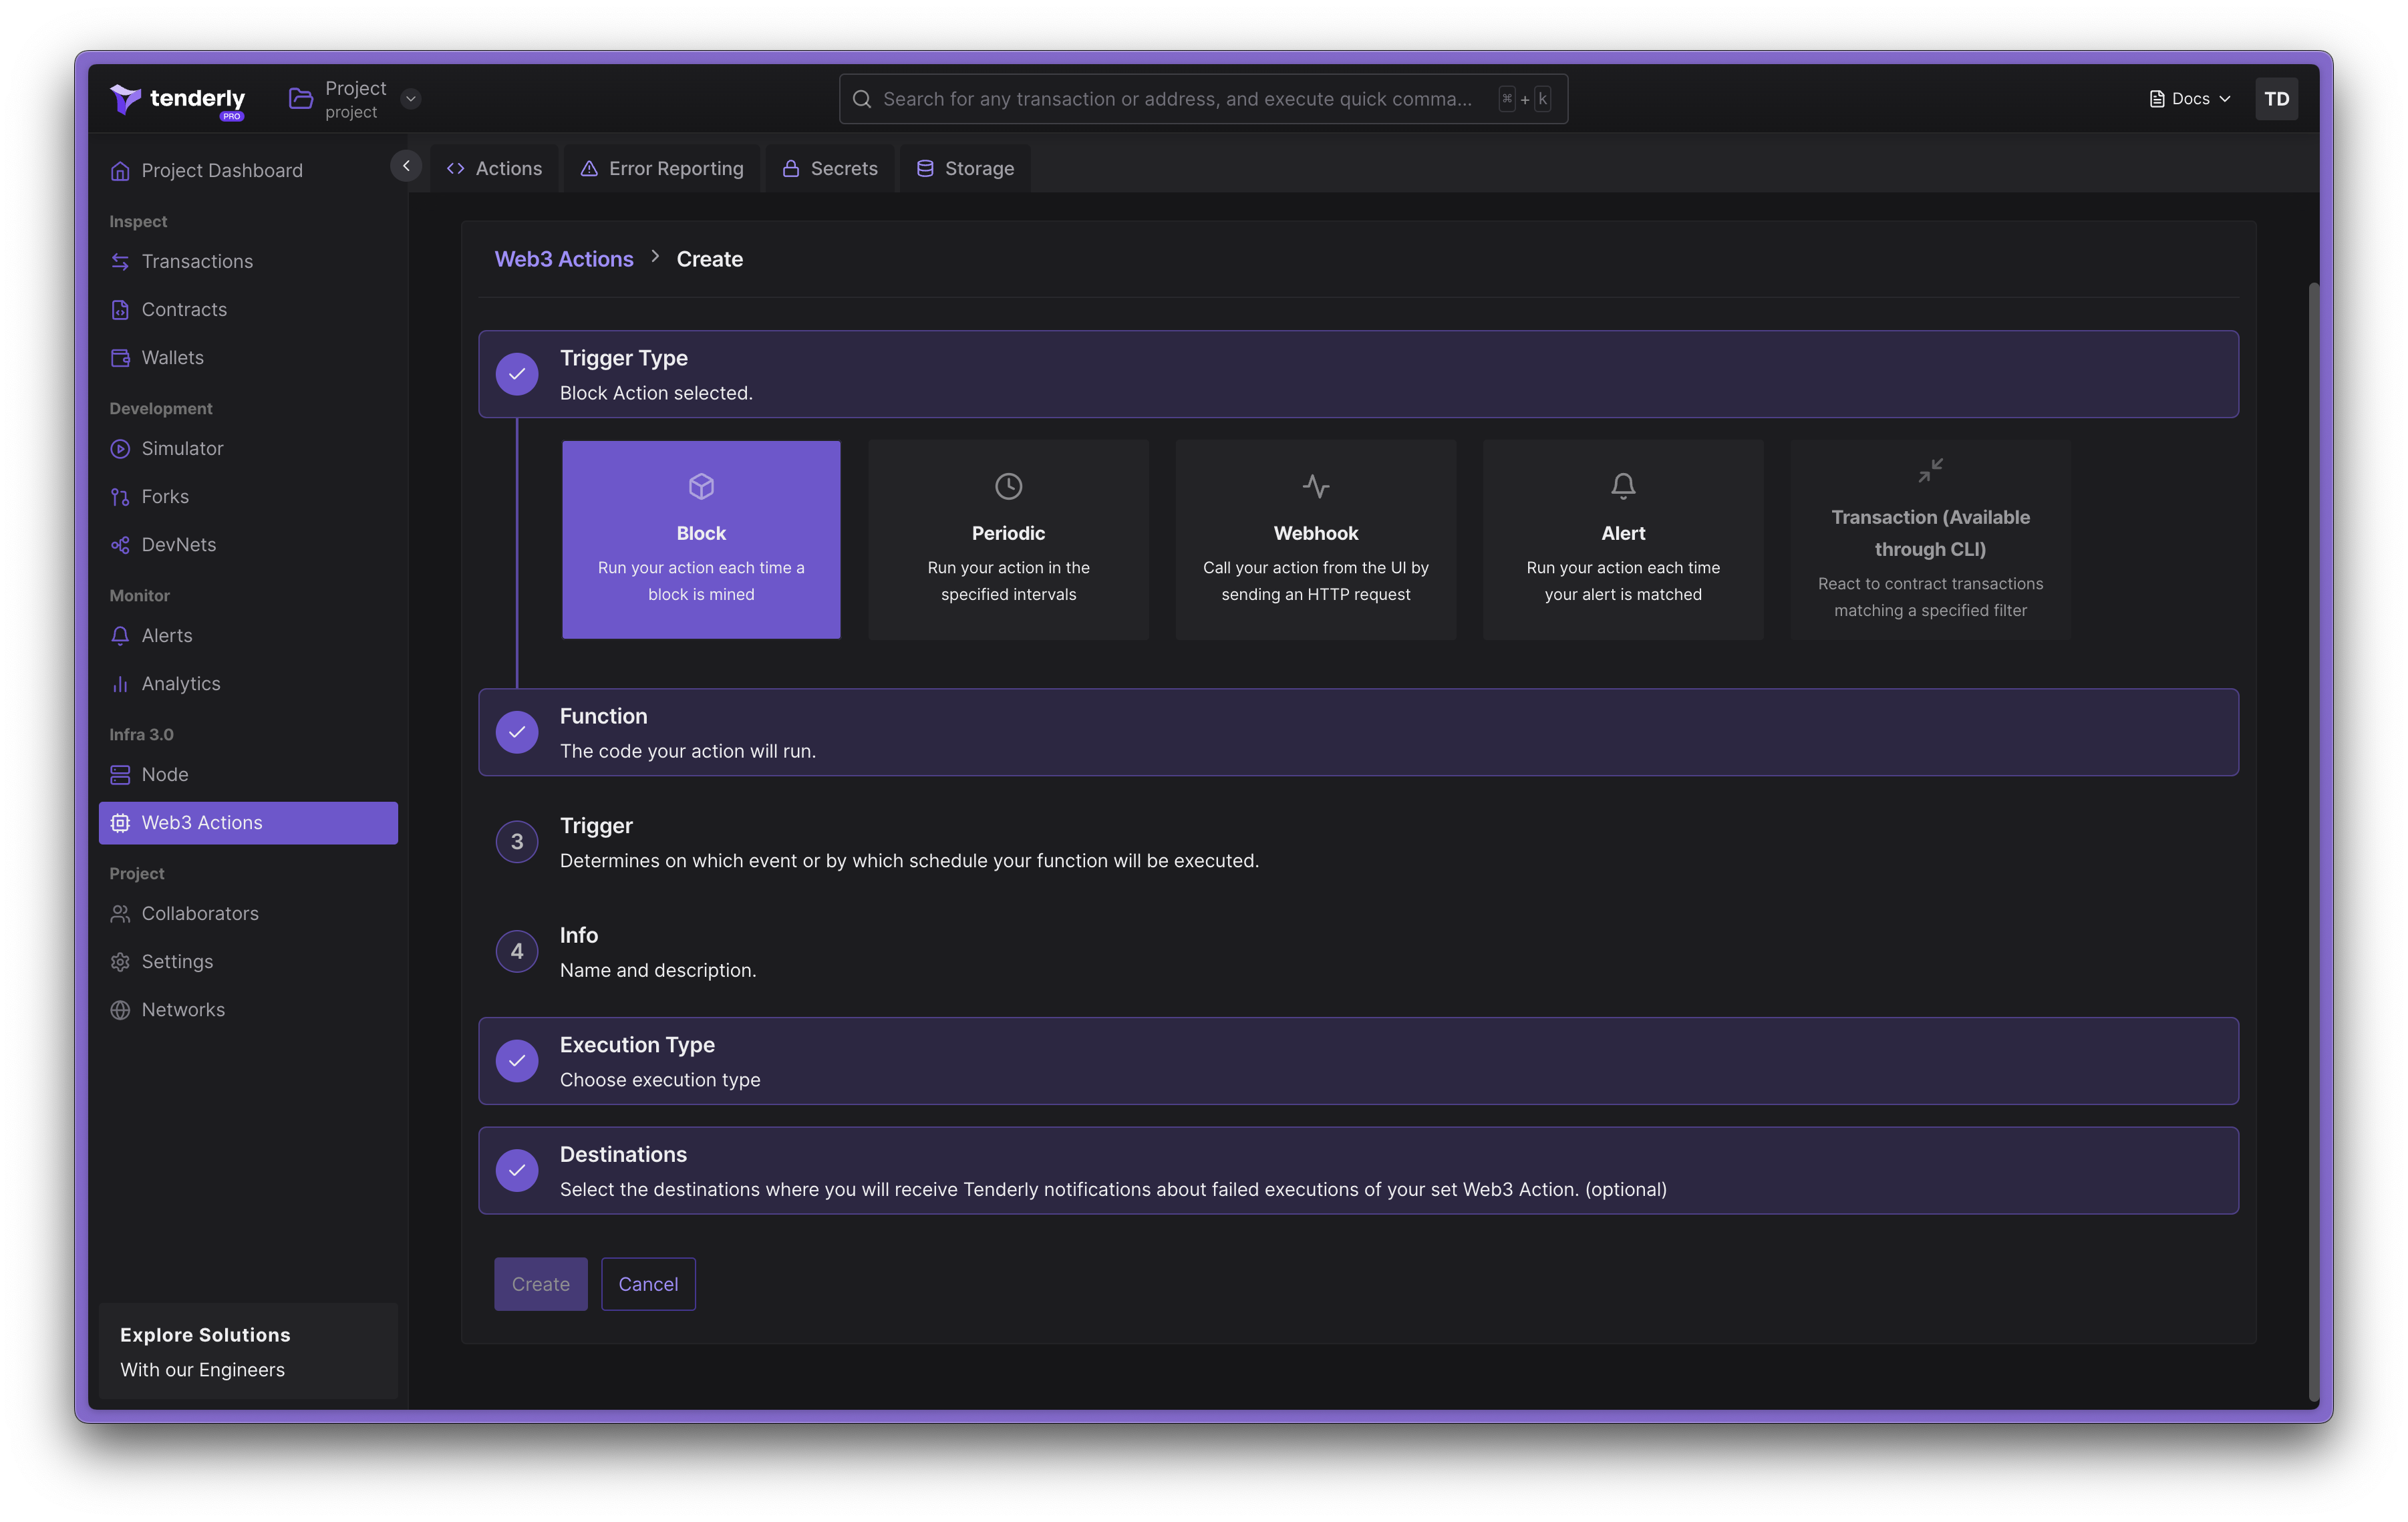Click the Settings gear icon
This screenshot has height=1522, width=2408.
120,961
